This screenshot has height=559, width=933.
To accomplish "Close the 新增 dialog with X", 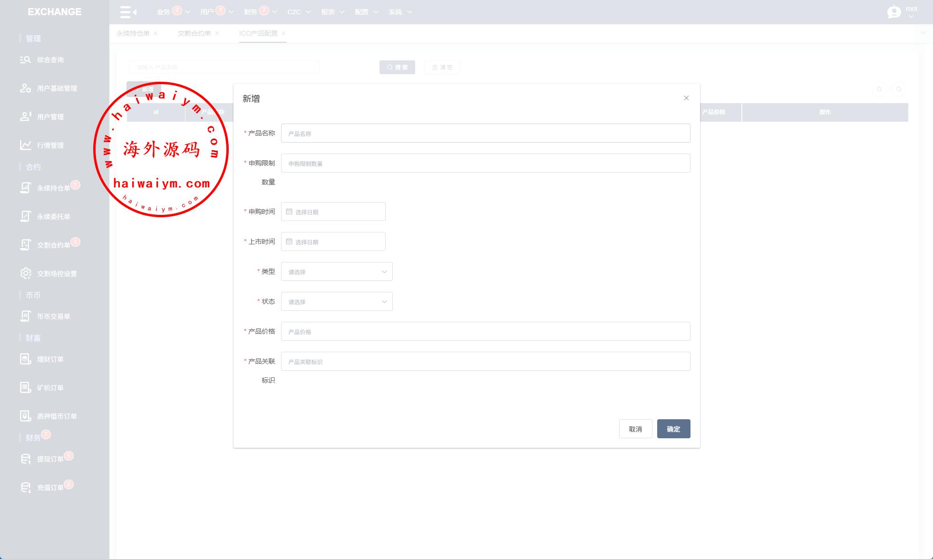I will pyautogui.click(x=686, y=98).
